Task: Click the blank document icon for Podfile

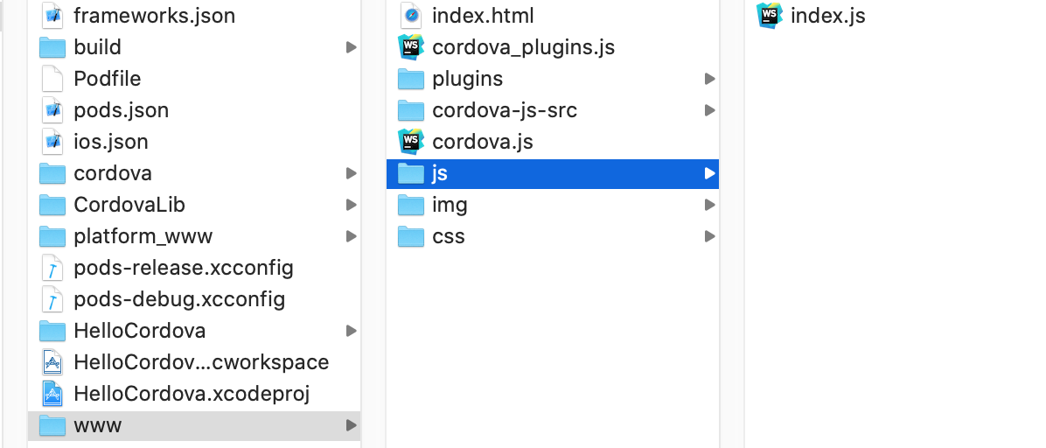Action: (52, 79)
